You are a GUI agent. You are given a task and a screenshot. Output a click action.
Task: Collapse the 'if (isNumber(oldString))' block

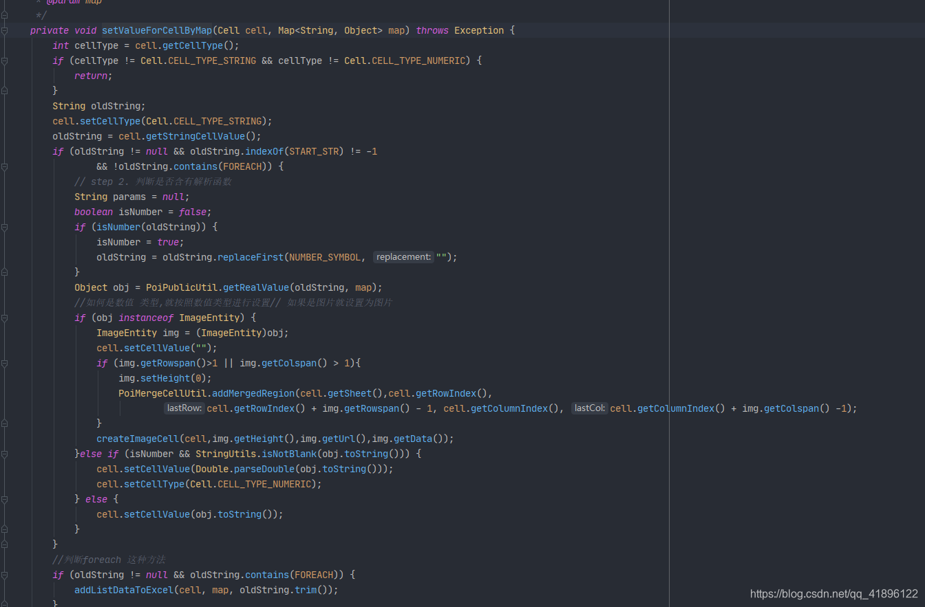pyautogui.click(x=4, y=228)
